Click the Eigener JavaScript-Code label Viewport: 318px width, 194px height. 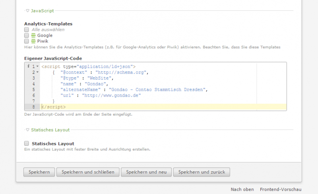click(53, 58)
